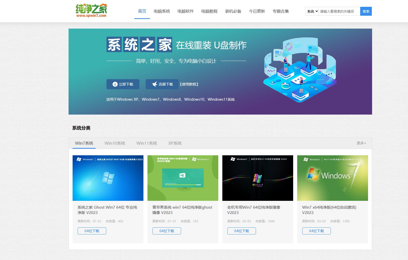Click 64位下载 under Win7 x64纯净版
This screenshot has width=408, height=260.
(316, 231)
